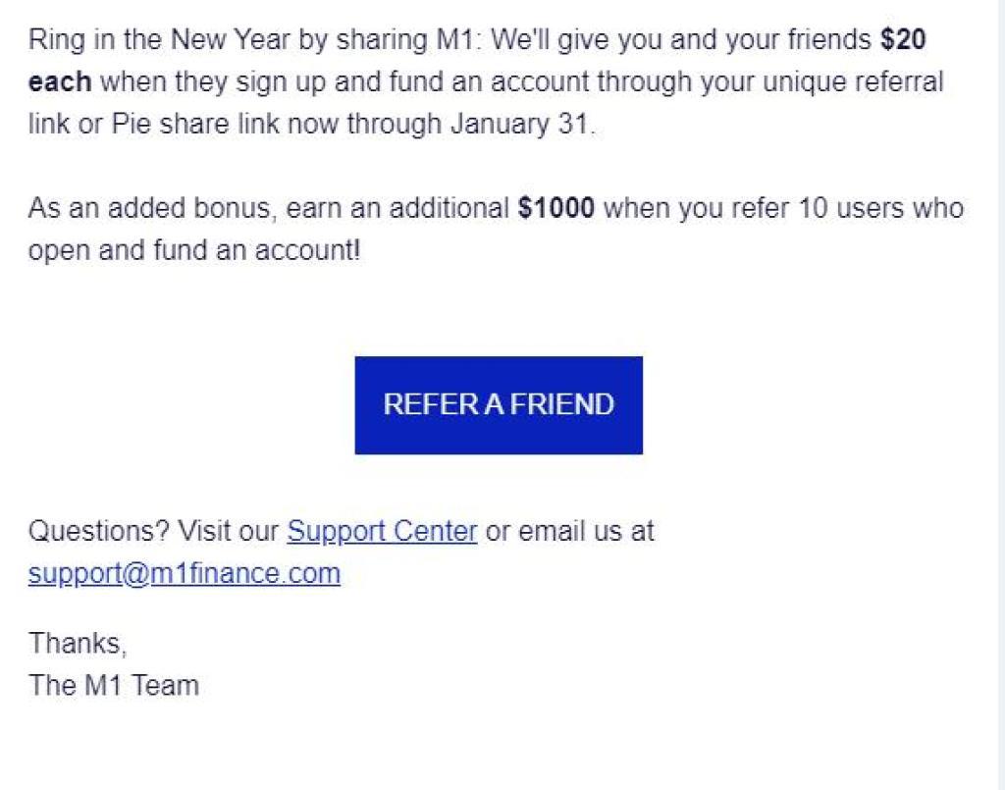Click the word "Questions?" in the footer
Screen dimensions: 1005x790
(99, 531)
